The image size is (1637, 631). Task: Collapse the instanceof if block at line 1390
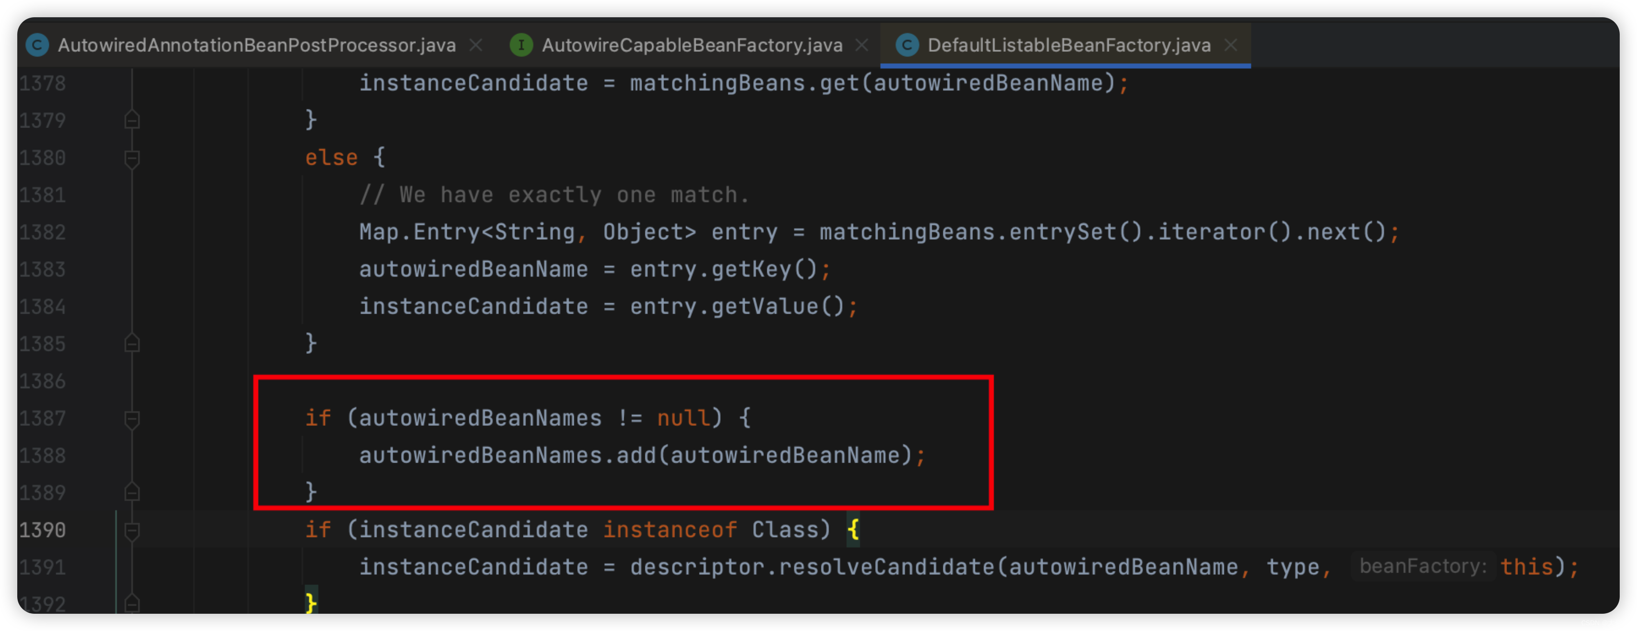click(x=132, y=531)
